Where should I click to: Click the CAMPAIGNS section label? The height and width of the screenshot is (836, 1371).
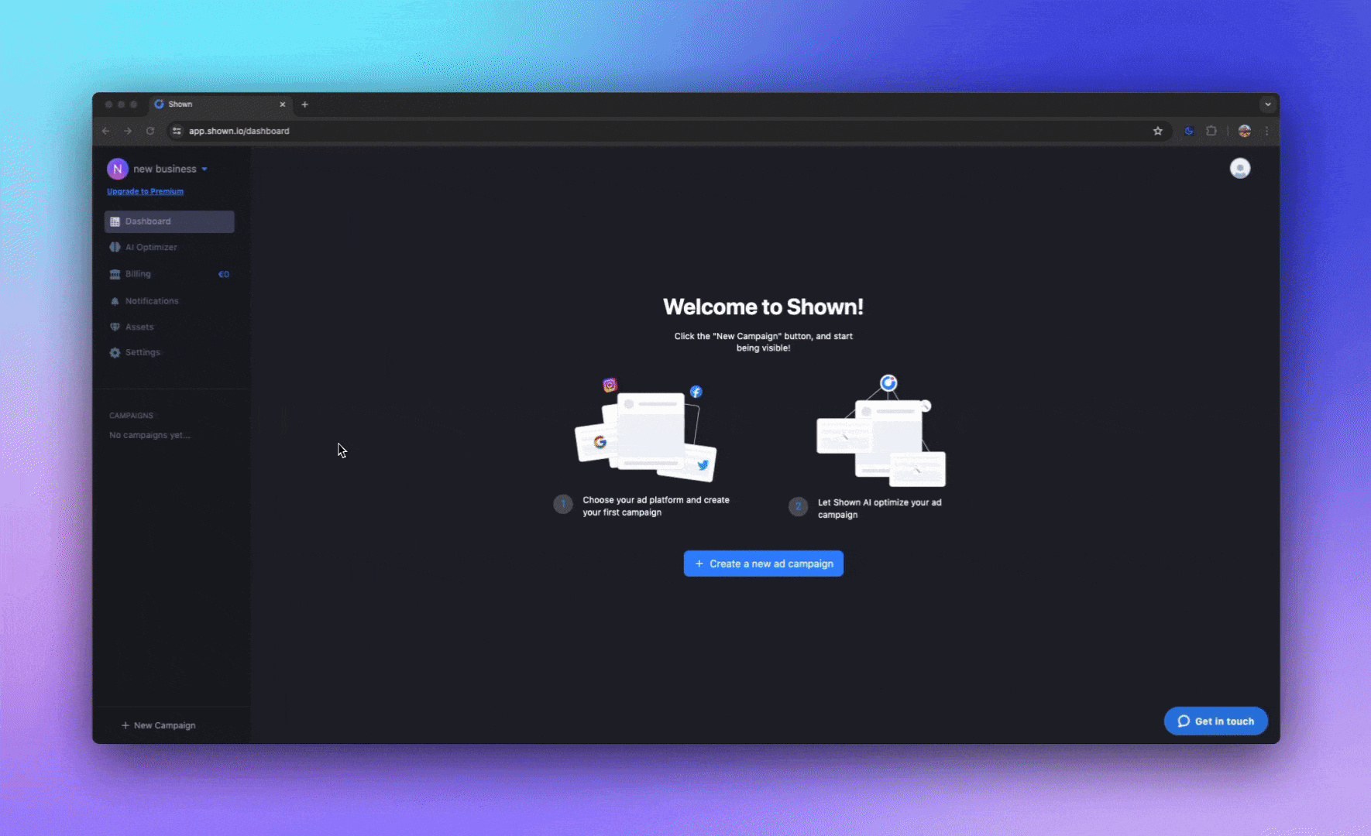(x=131, y=416)
